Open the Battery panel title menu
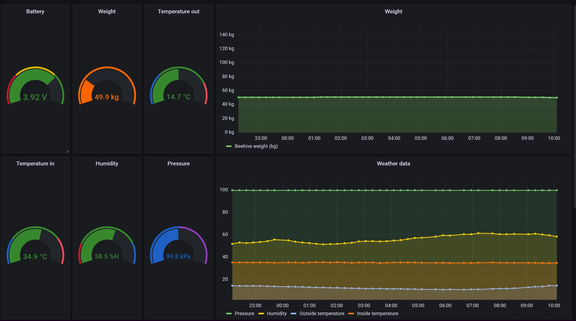The height and width of the screenshot is (321, 576). click(x=35, y=11)
